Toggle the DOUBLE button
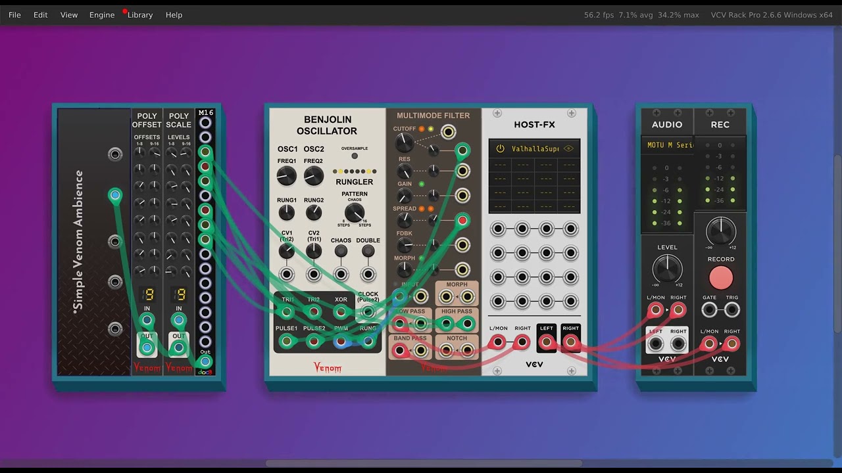 pyautogui.click(x=368, y=251)
